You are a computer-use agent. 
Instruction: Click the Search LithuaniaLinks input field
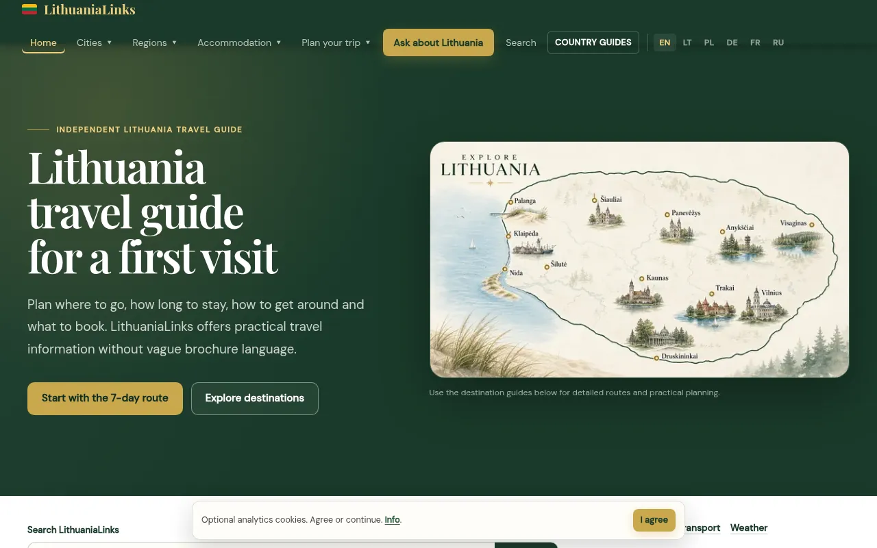point(261,545)
